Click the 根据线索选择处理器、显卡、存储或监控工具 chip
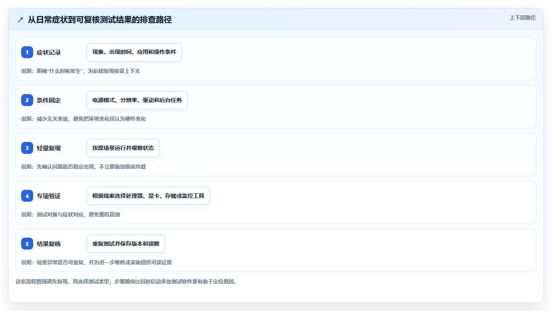 pos(148,196)
